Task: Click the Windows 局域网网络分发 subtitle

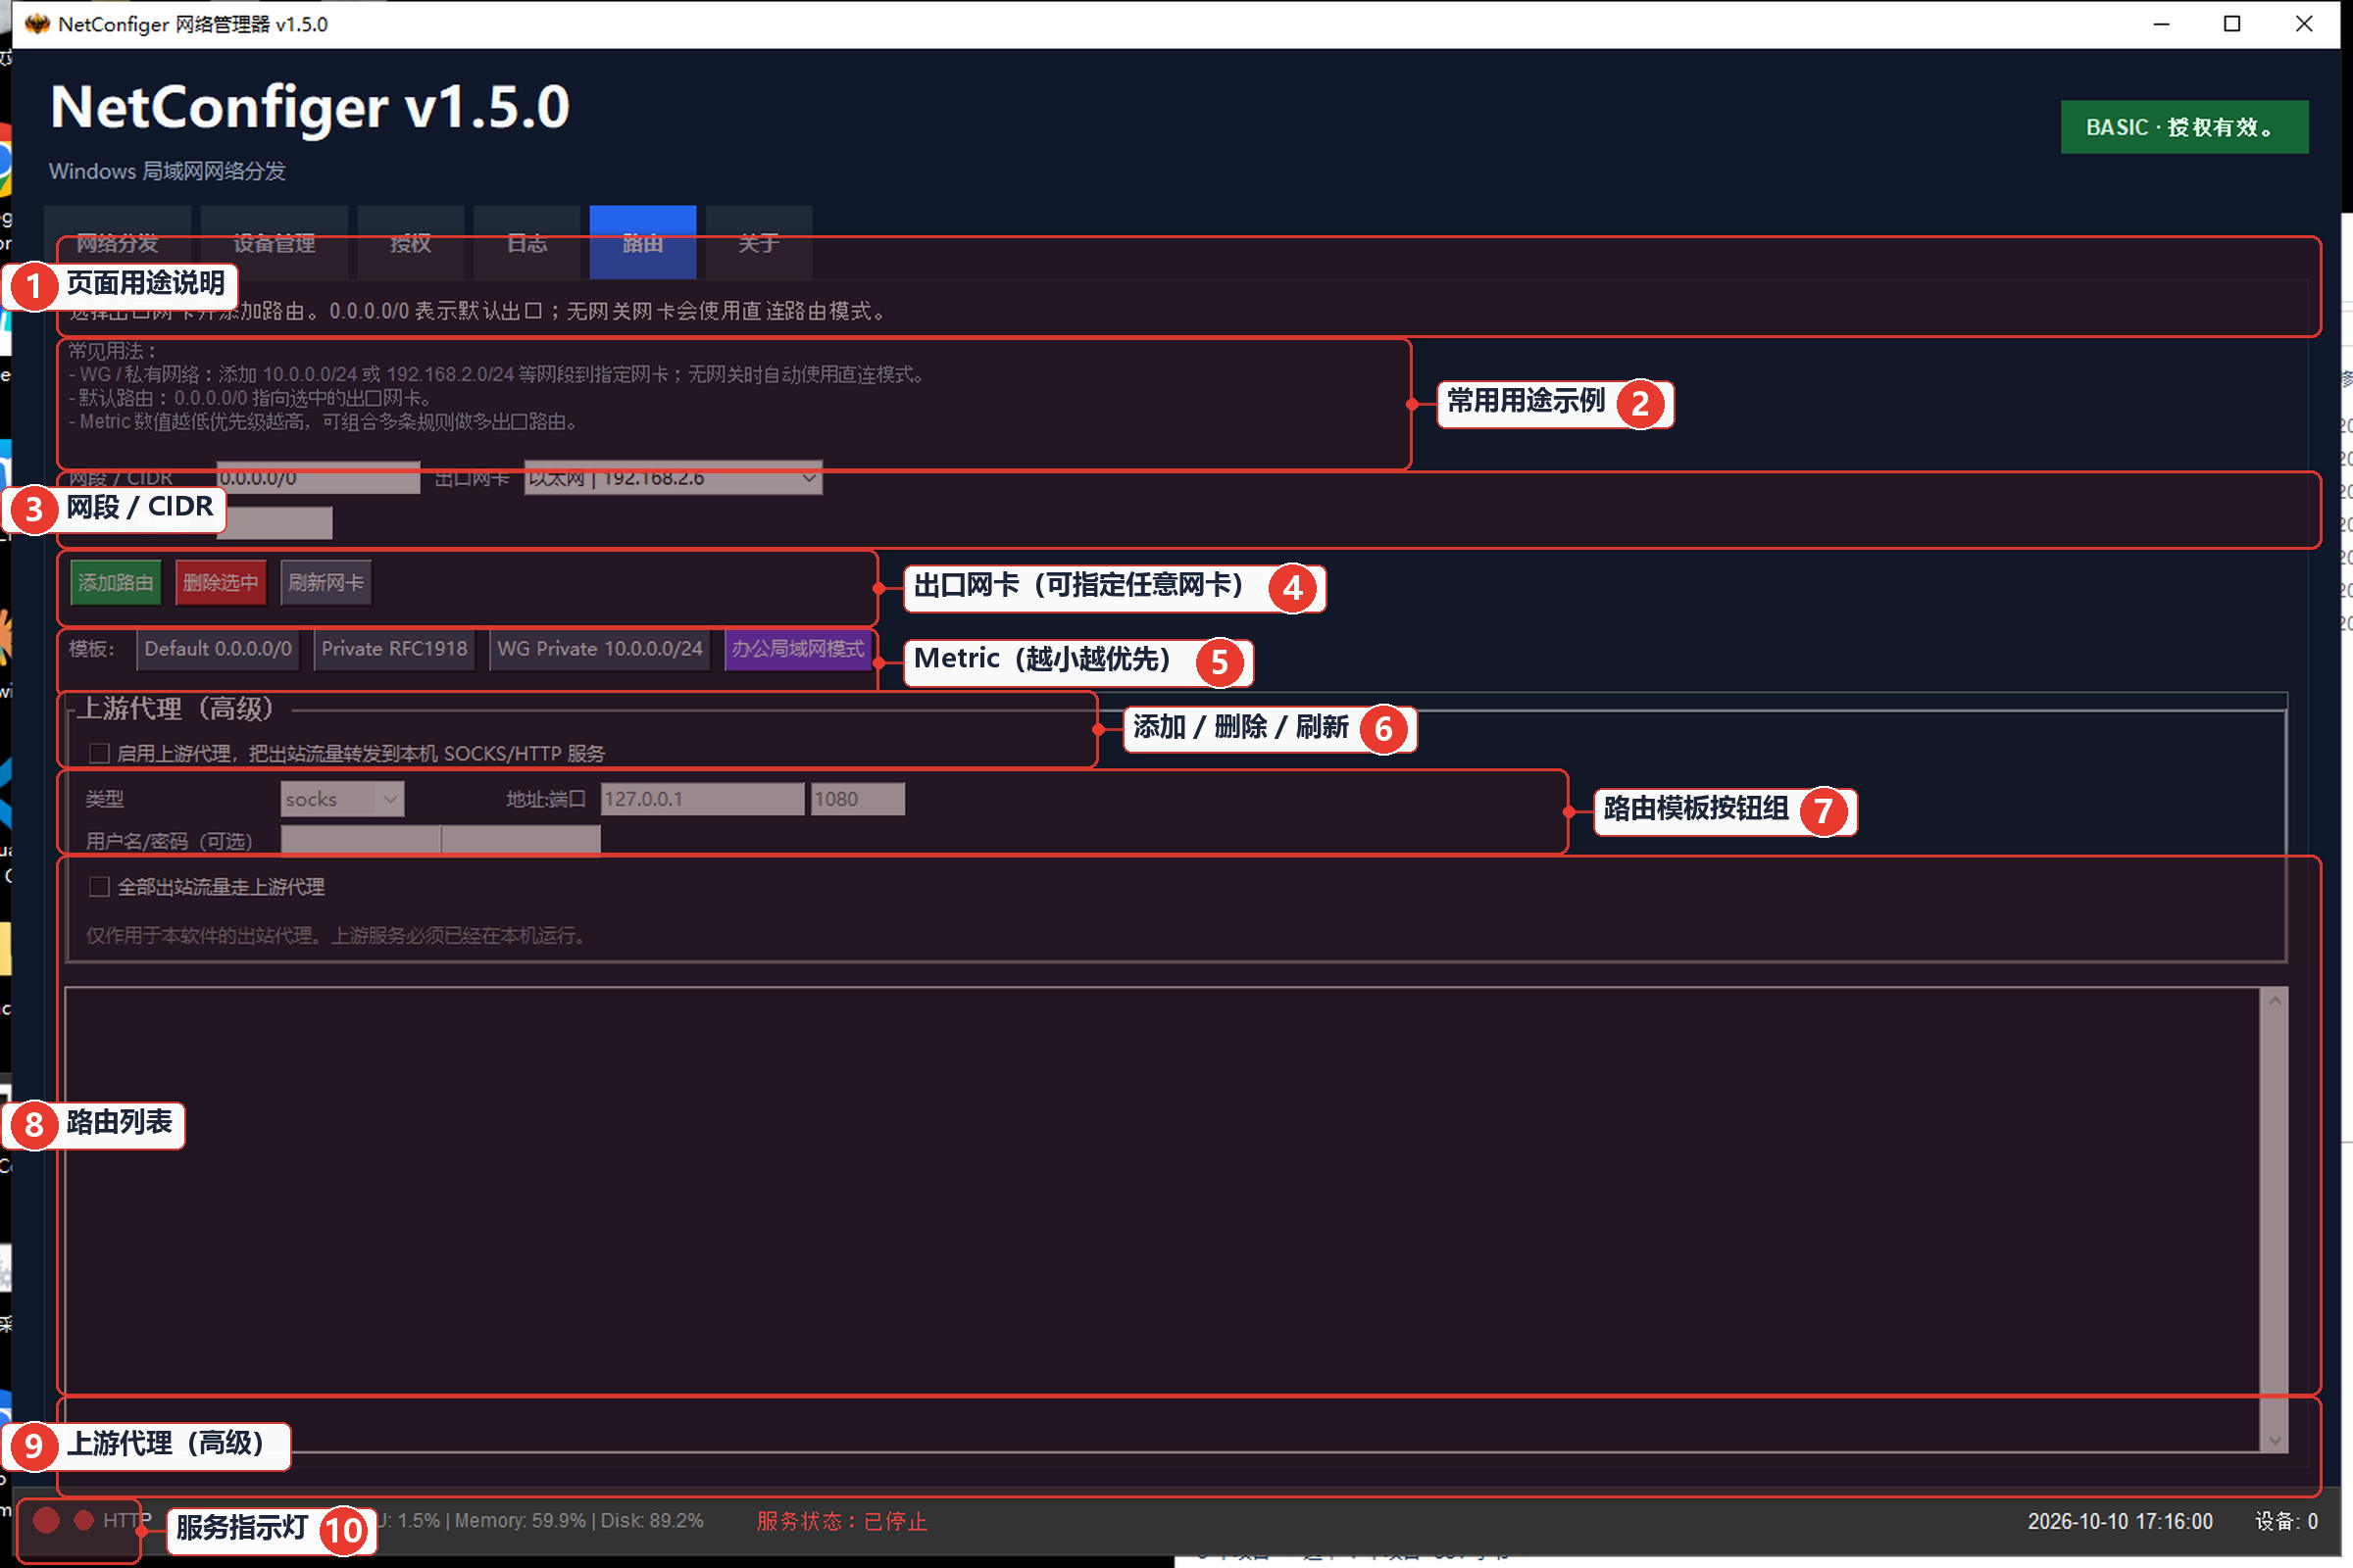Action: (167, 171)
